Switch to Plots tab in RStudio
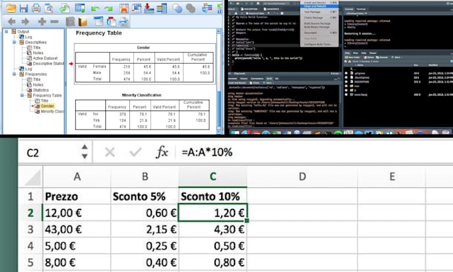 pos(355,53)
